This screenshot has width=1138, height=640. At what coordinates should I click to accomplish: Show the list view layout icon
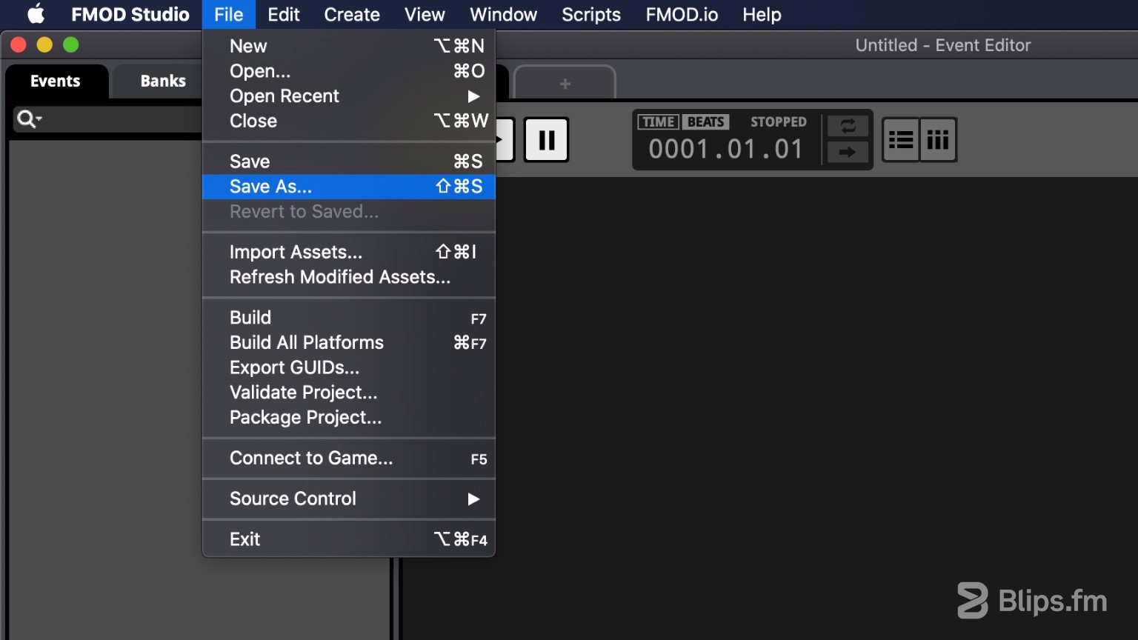point(901,139)
